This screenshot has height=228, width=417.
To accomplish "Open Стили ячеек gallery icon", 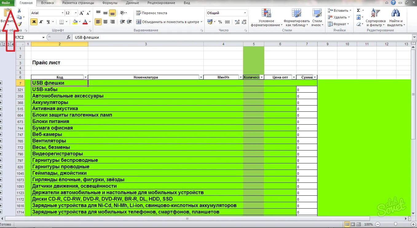I will point(317,13).
